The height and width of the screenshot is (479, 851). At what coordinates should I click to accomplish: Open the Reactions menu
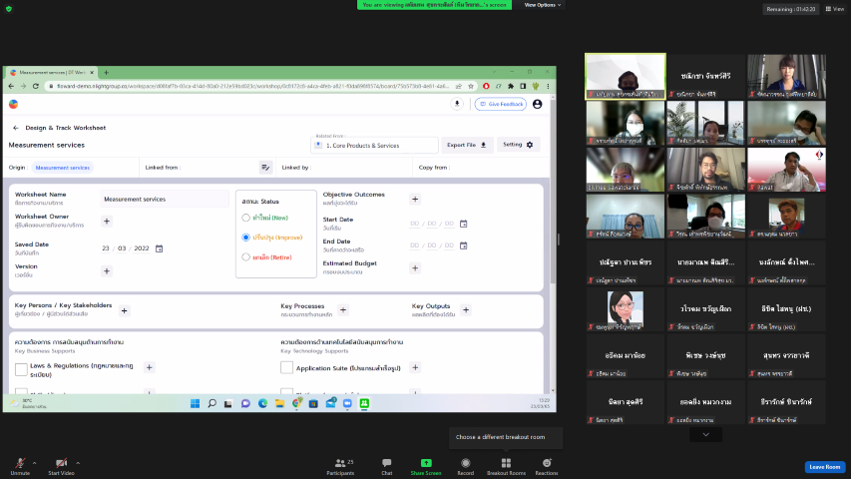click(547, 463)
